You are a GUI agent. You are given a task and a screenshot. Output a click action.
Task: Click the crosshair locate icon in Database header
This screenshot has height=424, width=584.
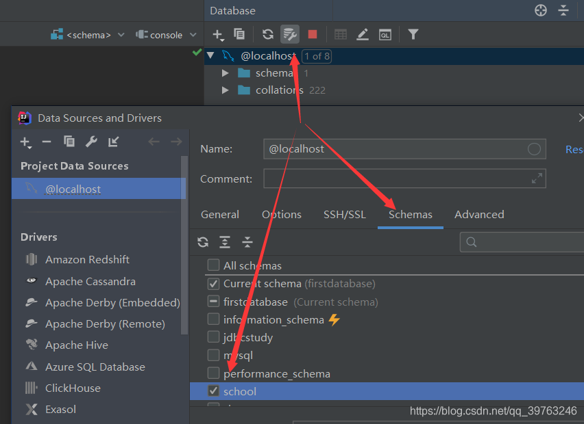click(540, 10)
